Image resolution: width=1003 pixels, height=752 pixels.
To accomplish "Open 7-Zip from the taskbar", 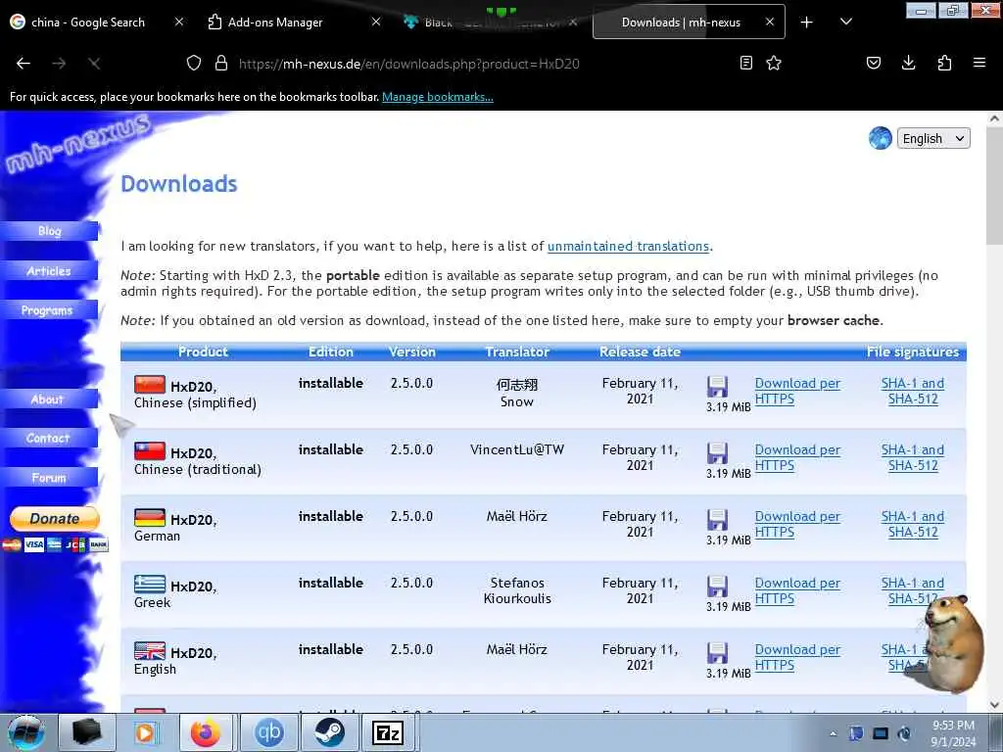I will pyautogui.click(x=388, y=732).
